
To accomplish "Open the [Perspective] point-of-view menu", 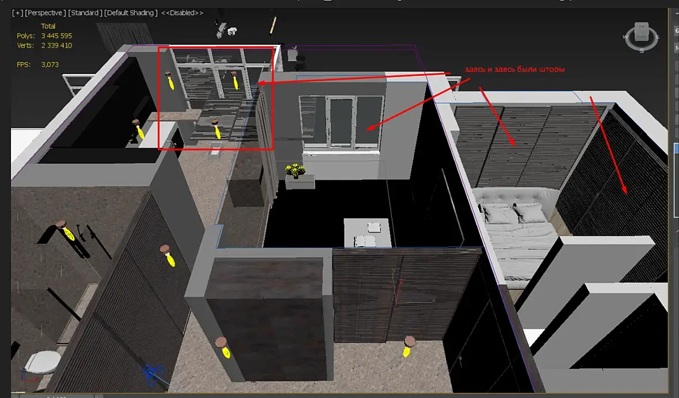I will pos(45,13).
